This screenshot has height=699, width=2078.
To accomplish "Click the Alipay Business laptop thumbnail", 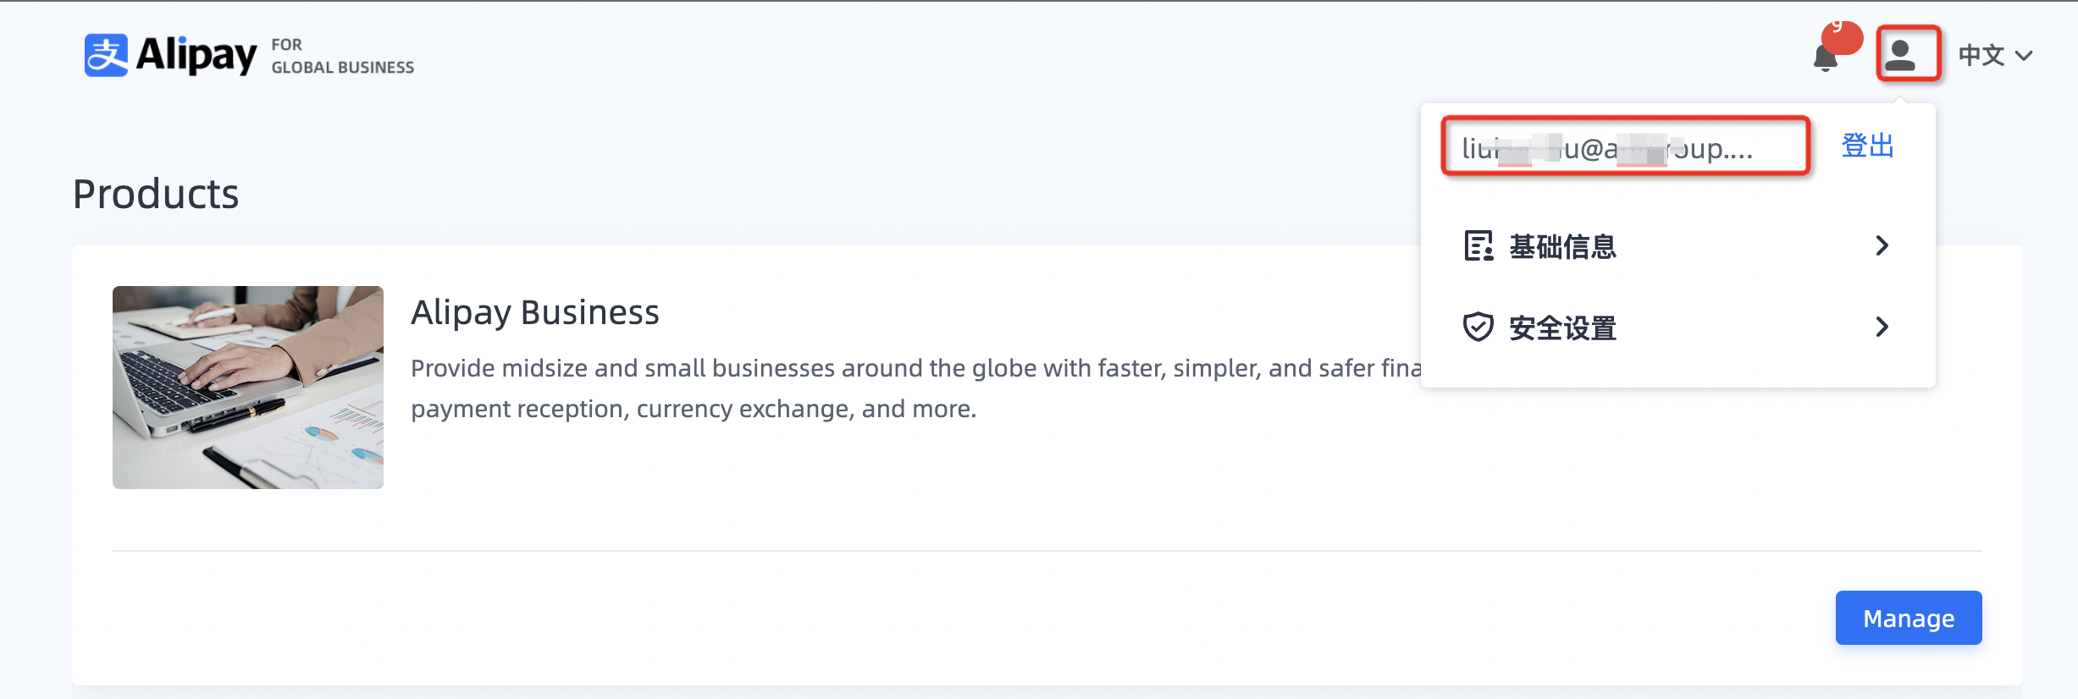I will pos(248,387).
